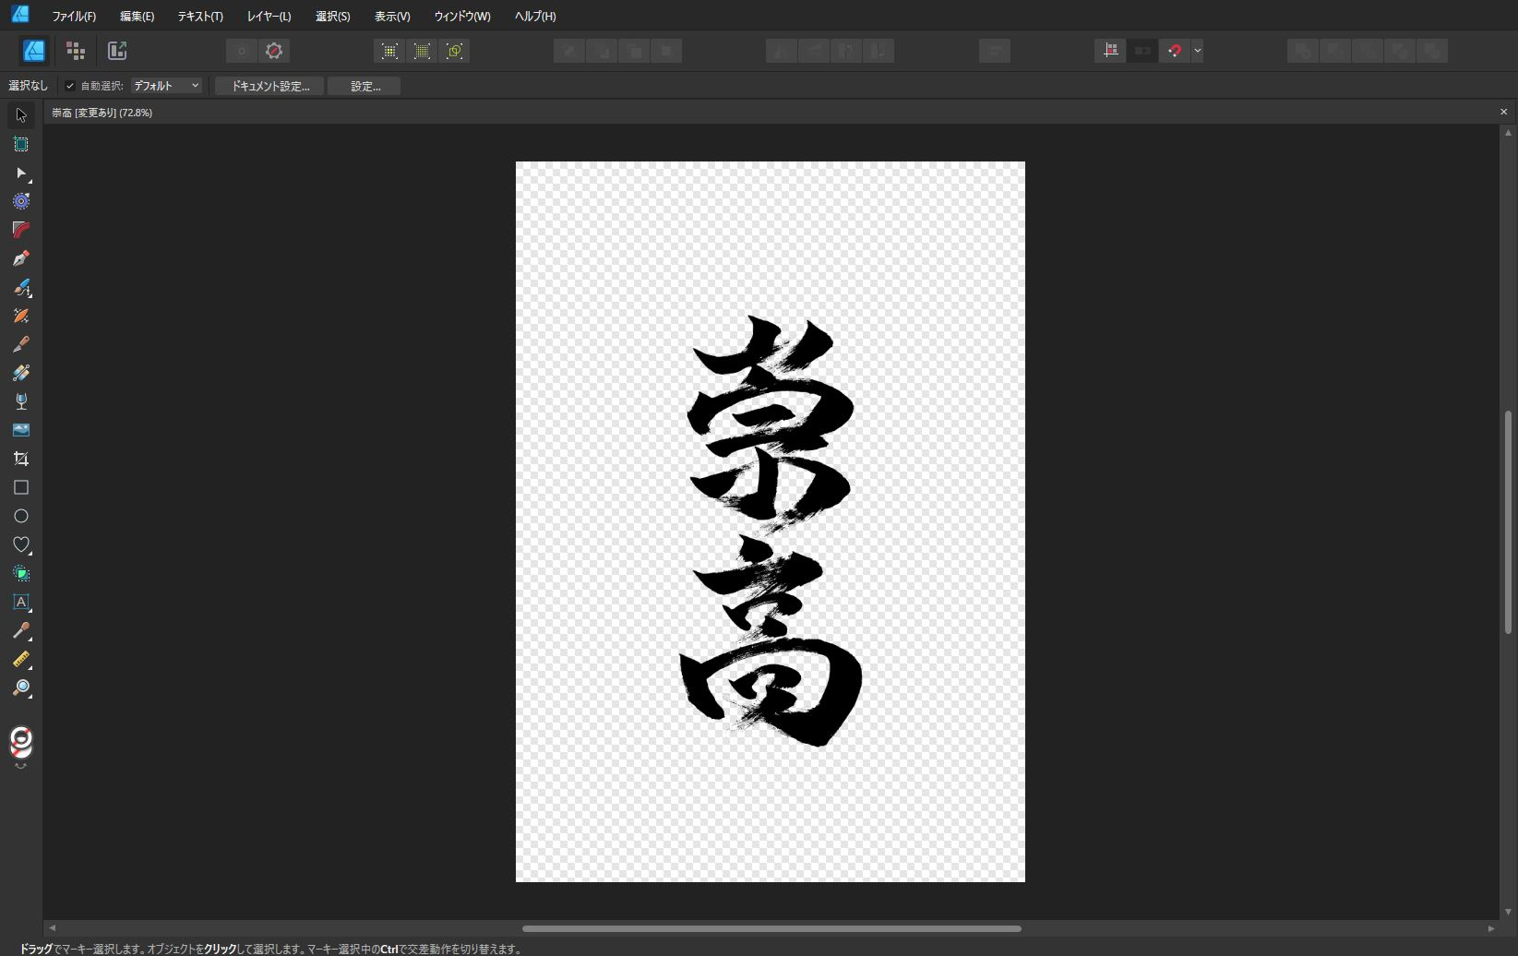Expand the hidden tools chevron below swatches
The height and width of the screenshot is (956, 1518).
[21, 767]
